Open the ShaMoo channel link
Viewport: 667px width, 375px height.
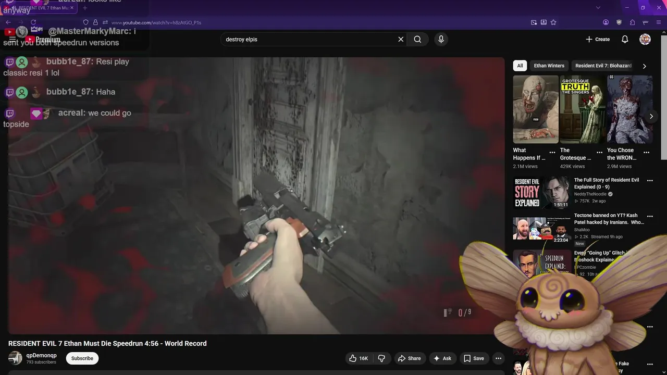(x=582, y=230)
